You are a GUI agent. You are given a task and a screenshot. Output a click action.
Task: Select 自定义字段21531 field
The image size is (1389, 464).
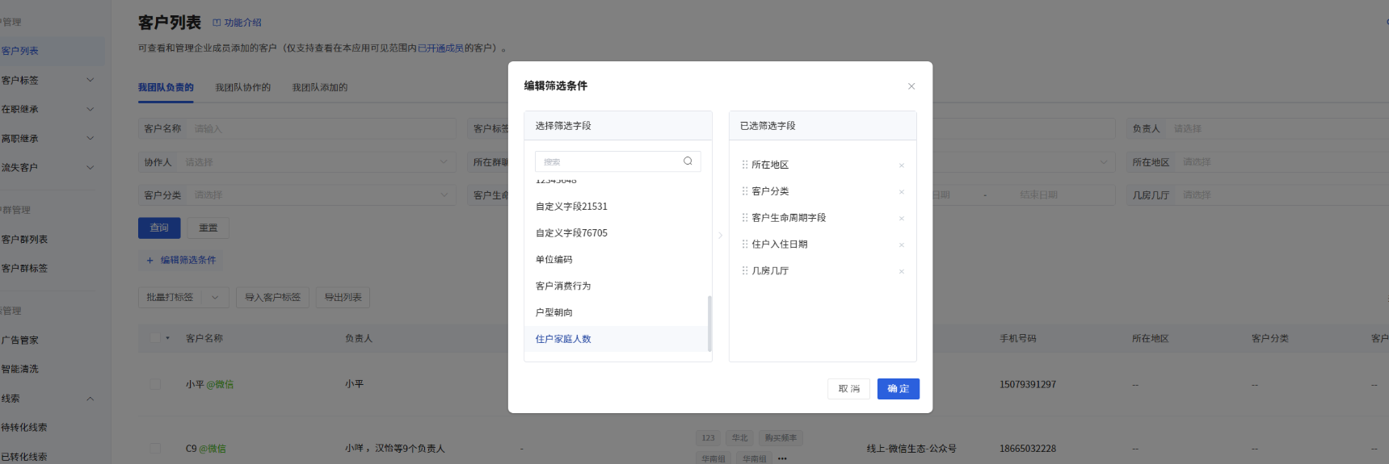point(618,207)
